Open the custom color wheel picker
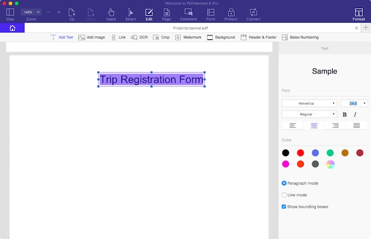 [x=330, y=164]
